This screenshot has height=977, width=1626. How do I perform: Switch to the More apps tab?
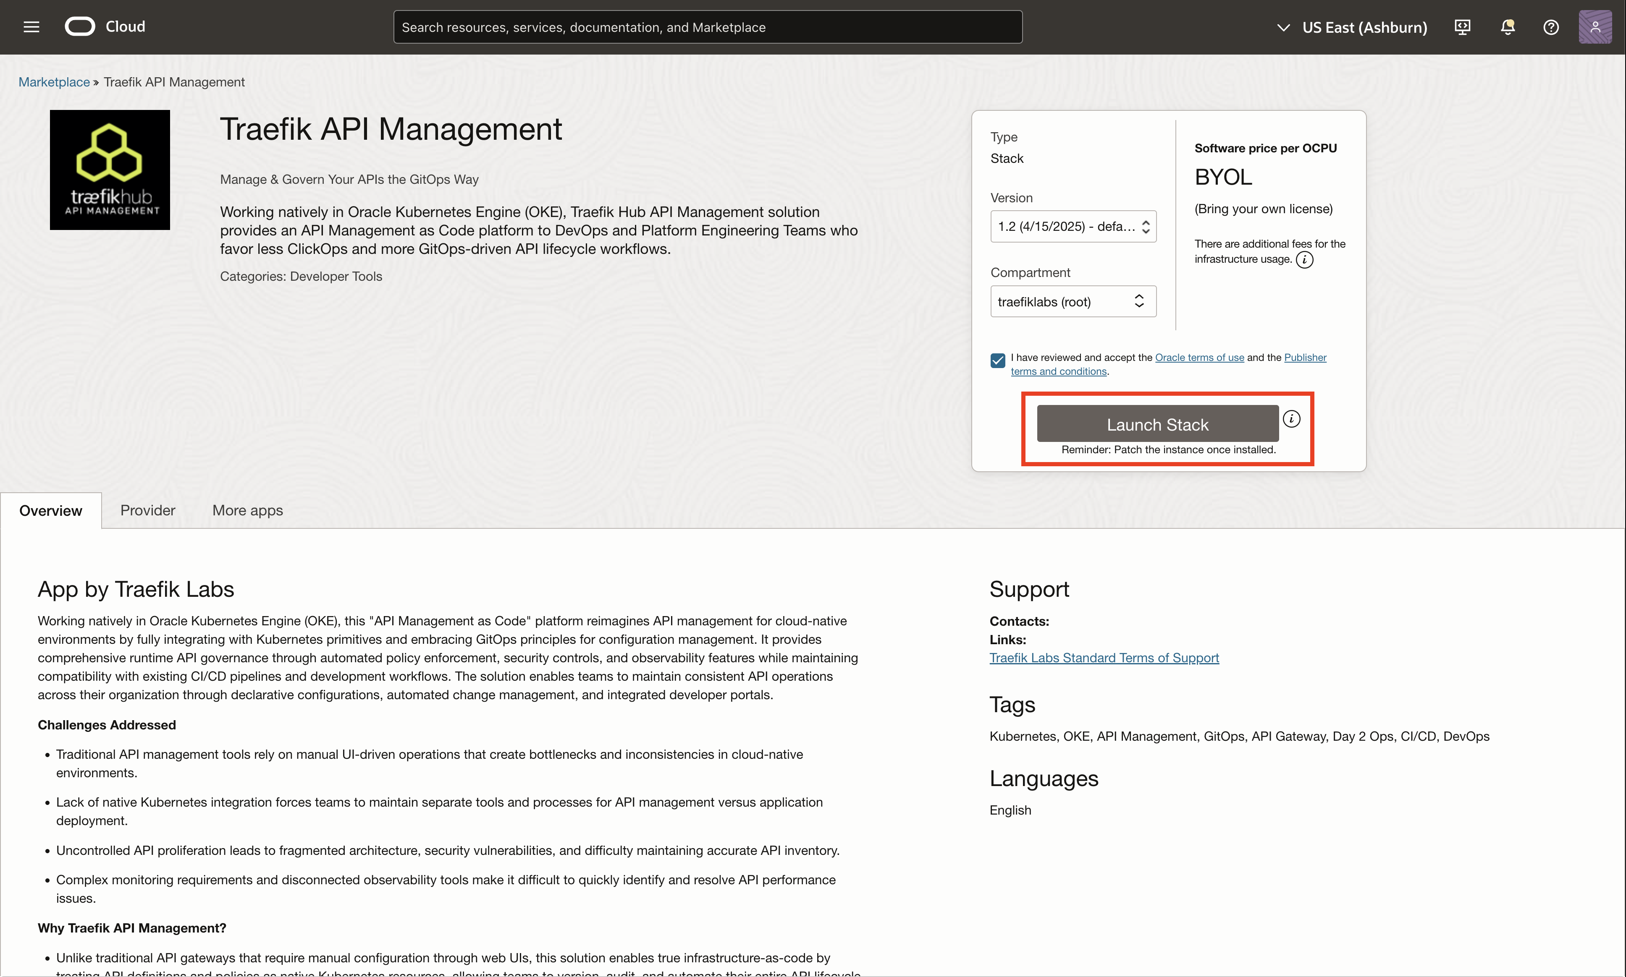(x=247, y=510)
